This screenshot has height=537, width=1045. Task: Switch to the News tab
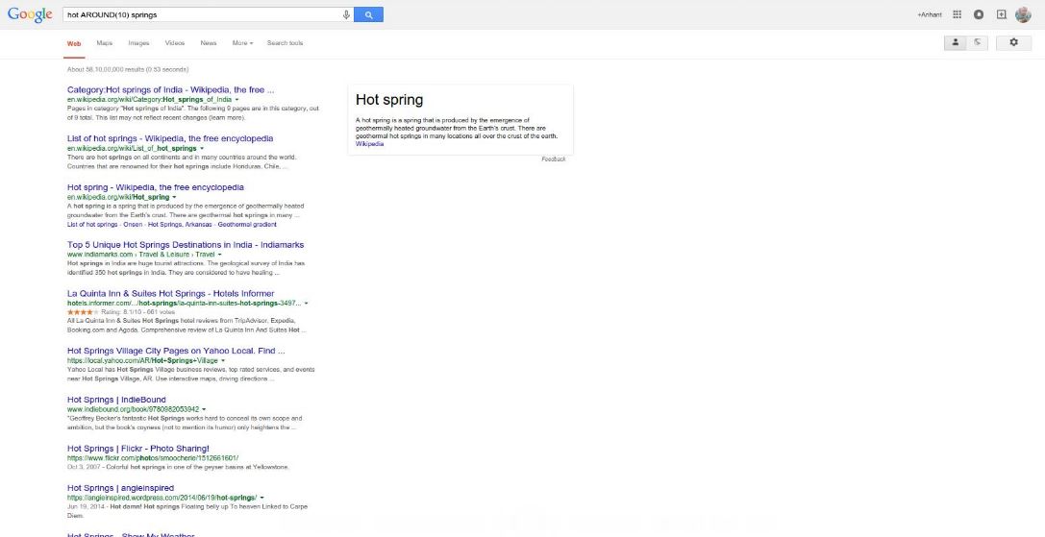pyautogui.click(x=209, y=43)
